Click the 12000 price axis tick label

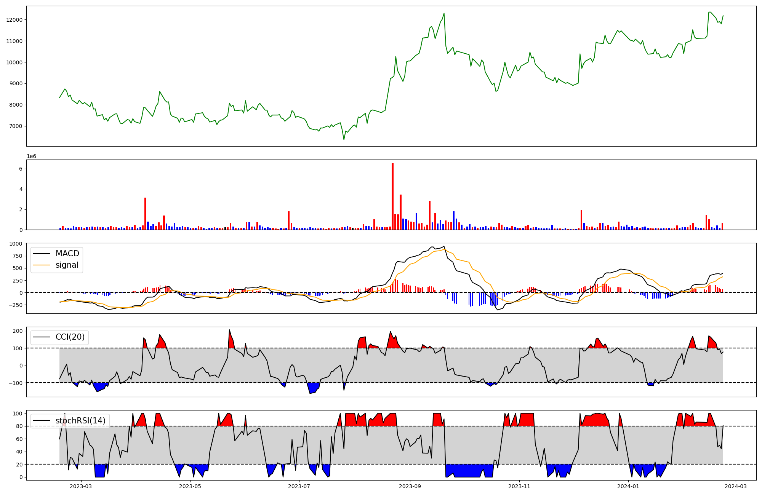coord(14,20)
